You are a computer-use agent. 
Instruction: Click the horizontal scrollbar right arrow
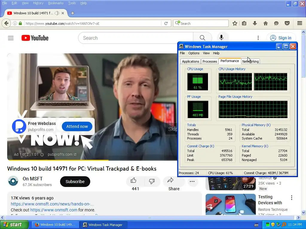pos(299,217)
